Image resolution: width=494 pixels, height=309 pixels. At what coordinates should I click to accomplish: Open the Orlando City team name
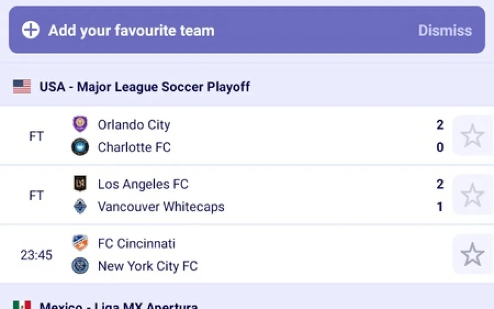click(x=134, y=125)
